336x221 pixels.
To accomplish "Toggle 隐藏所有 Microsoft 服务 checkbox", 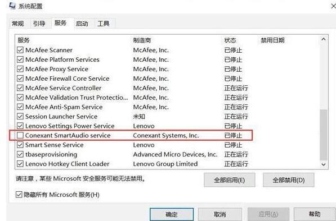I will pyautogui.click(x=19, y=195).
